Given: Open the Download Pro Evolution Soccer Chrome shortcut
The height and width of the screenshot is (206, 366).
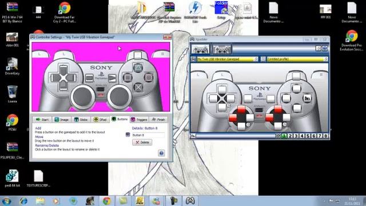Looking at the screenshot, I should click(x=352, y=40).
